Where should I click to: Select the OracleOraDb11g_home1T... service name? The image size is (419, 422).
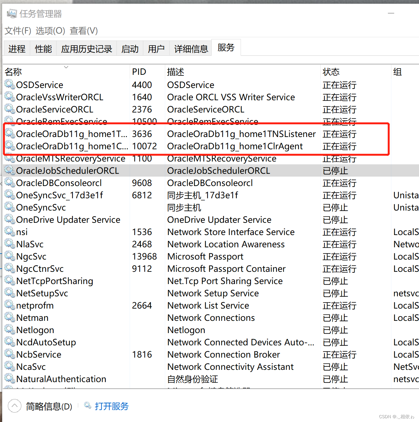pos(72,134)
